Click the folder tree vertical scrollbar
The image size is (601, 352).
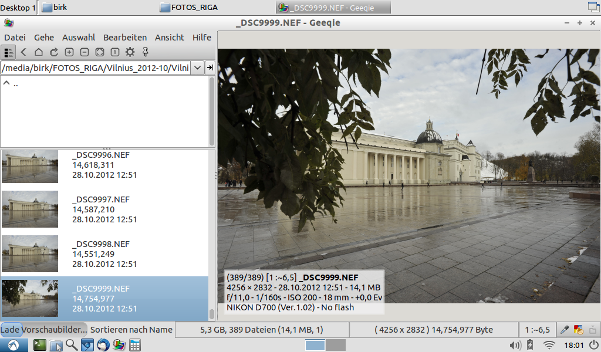click(211, 111)
